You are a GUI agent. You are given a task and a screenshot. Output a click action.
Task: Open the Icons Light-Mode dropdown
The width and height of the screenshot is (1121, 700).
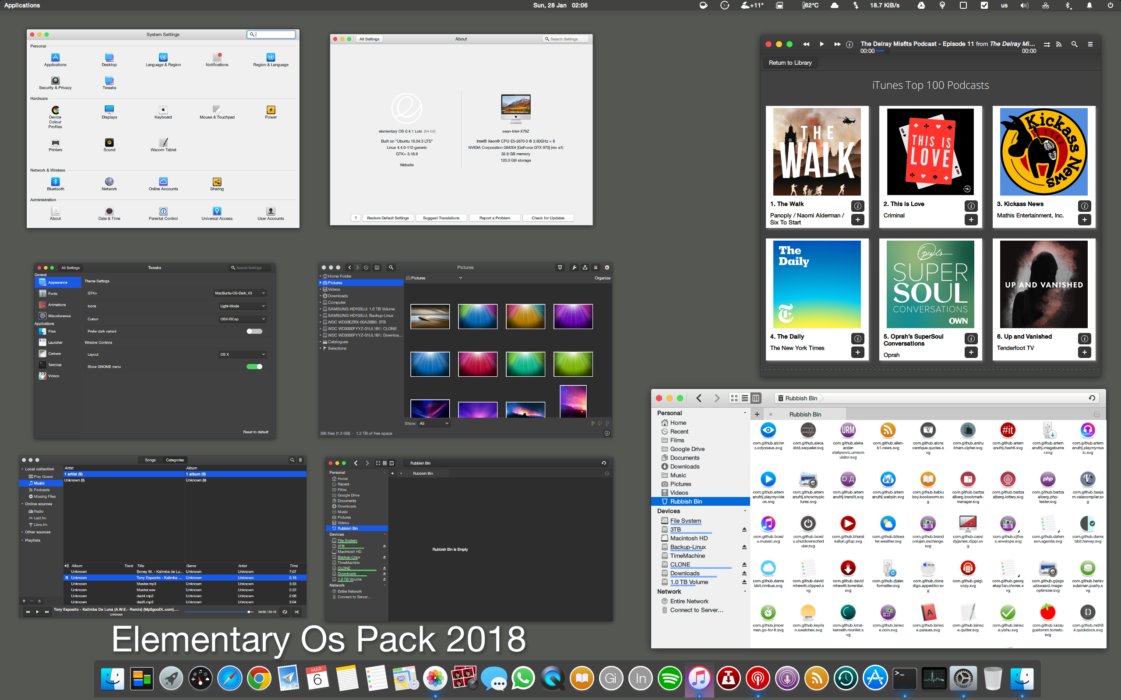[x=243, y=306]
